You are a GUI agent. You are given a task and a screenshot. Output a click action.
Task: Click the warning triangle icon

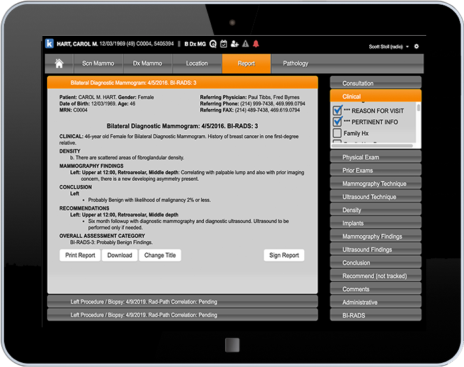click(x=245, y=44)
